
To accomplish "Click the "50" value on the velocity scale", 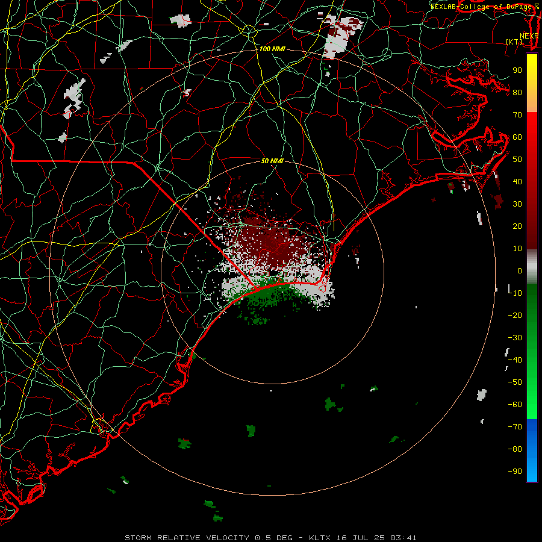I will pos(517,160).
